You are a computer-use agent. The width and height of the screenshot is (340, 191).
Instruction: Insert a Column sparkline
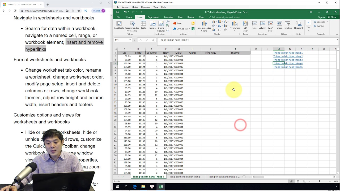pyautogui.click(x=262, y=25)
